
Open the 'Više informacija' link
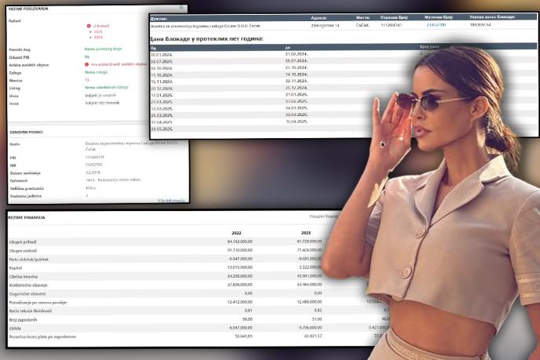pos(171,200)
